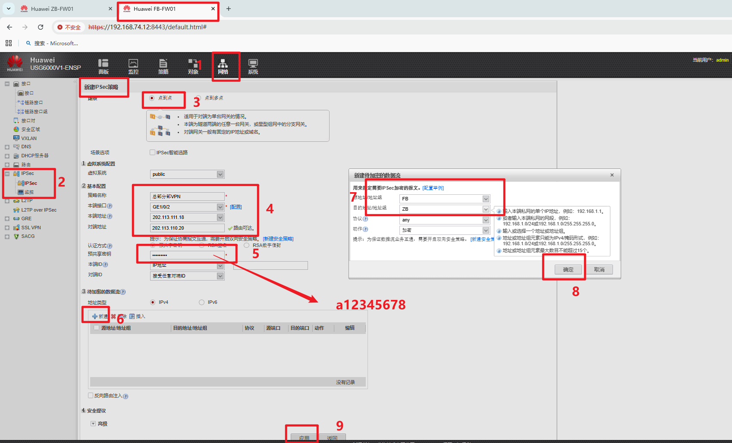
Task: Select the IPv6 address type
Action: pyautogui.click(x=201, y=302)
